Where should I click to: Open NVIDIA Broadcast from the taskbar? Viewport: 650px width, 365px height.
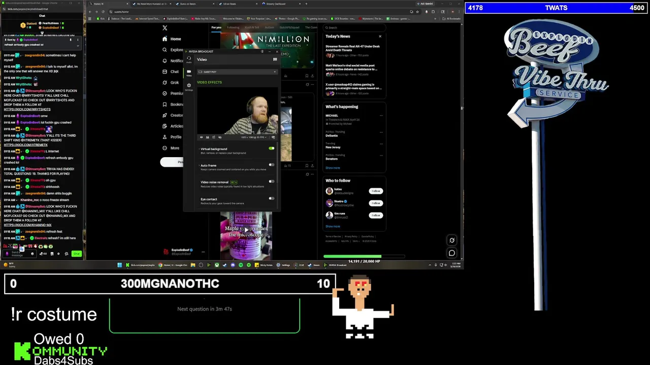click(335, 265)
